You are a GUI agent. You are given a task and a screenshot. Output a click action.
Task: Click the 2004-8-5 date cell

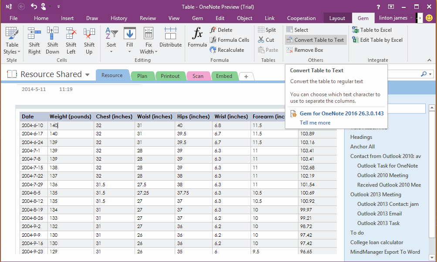[x=34, y=193]
